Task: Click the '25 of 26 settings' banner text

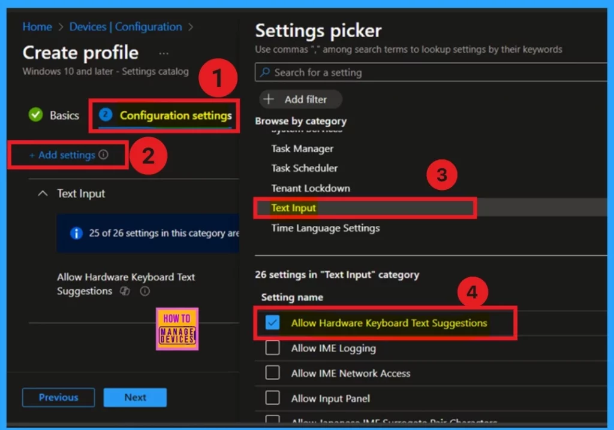Action: (164, 233)
